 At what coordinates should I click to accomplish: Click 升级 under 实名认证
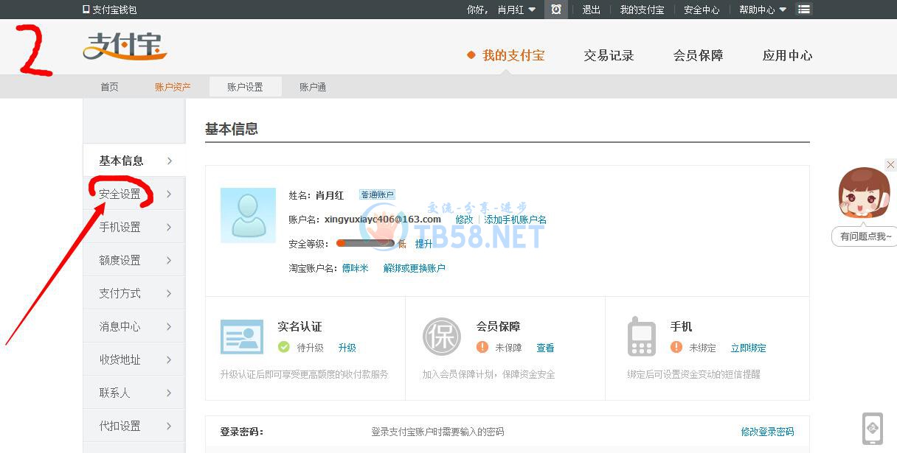coord(347,348)
